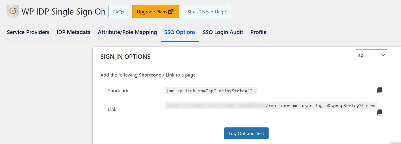The height and width of the screenshot is (144, 401).
Task: Click the mo_sp_link shortcode text
Action: tap(211, 91)
